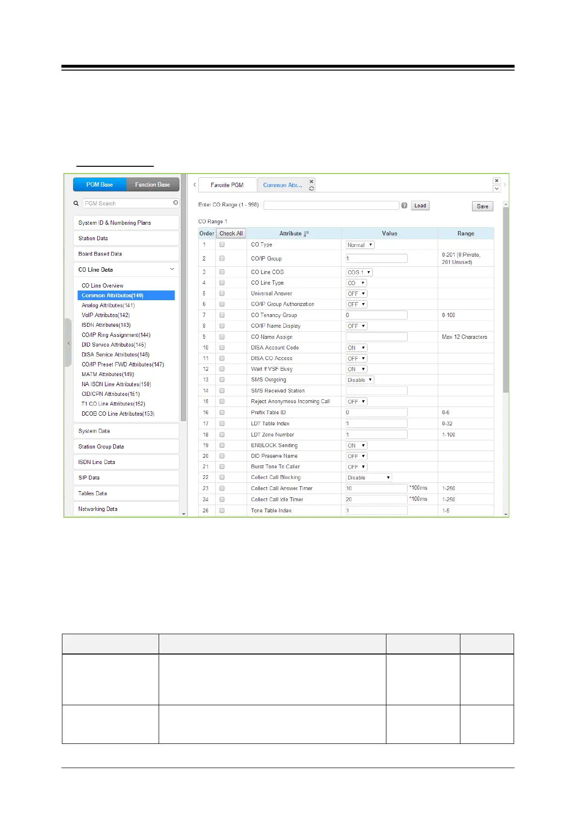
Task: Open the CO/IP Name Display dropdown
Action: (x=356, y=326)
